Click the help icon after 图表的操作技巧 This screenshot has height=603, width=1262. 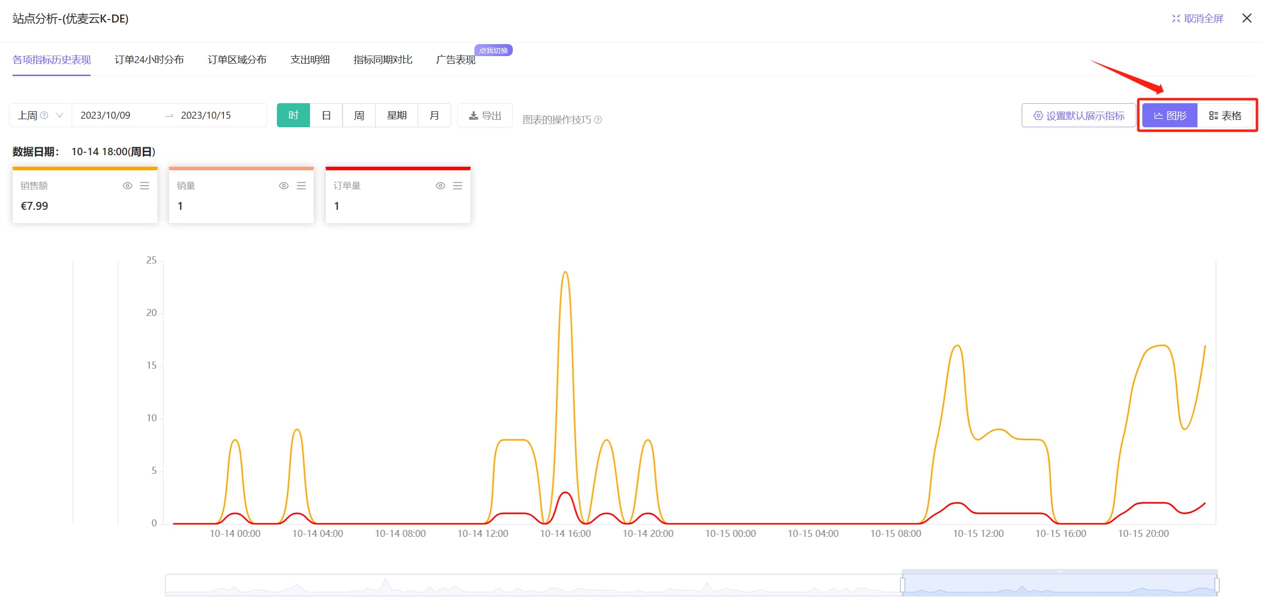pos(598,120)
